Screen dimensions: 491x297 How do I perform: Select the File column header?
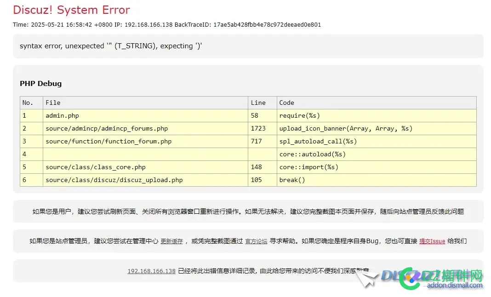145,103
